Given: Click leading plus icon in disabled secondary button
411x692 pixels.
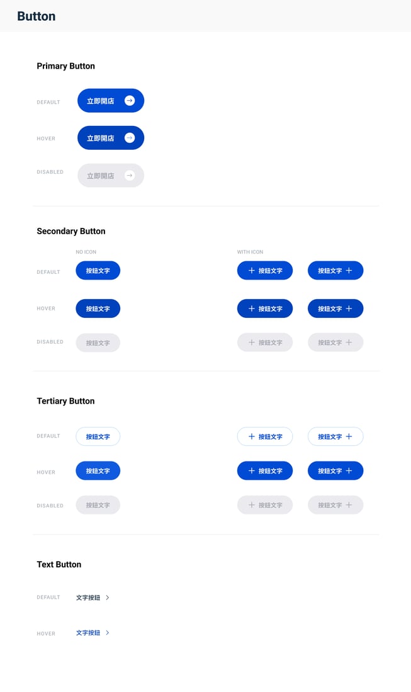Looking at the screenshot, I should click(252, 343).
